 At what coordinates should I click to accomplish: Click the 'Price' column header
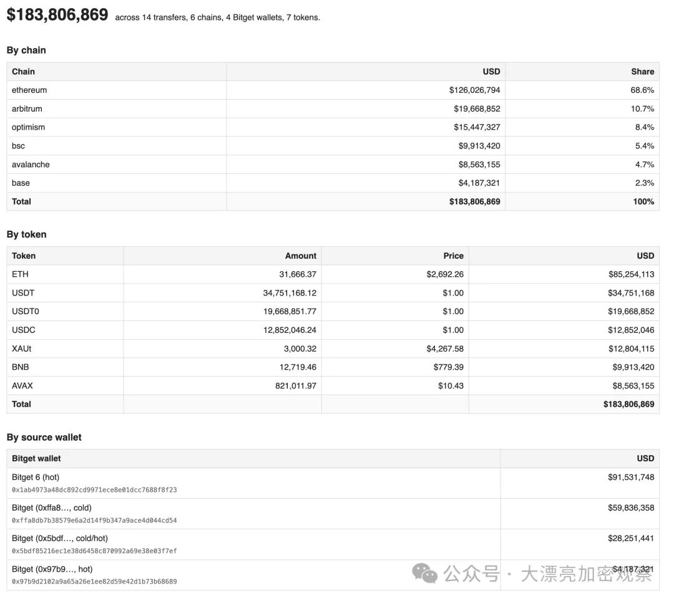(454, 256)
